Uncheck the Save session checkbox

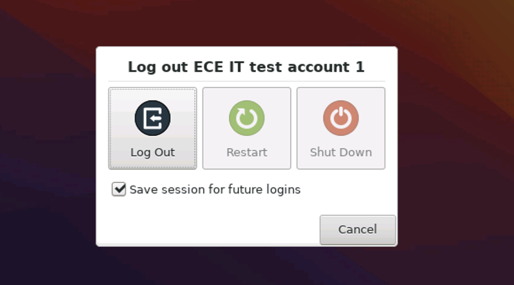119,190
